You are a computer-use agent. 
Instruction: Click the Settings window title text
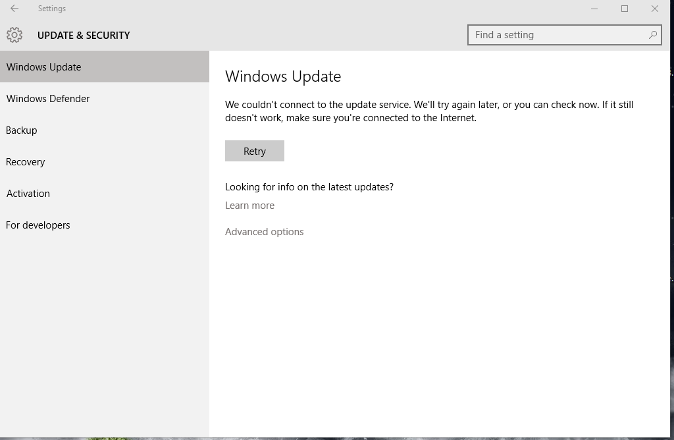(x=51, y=9)
